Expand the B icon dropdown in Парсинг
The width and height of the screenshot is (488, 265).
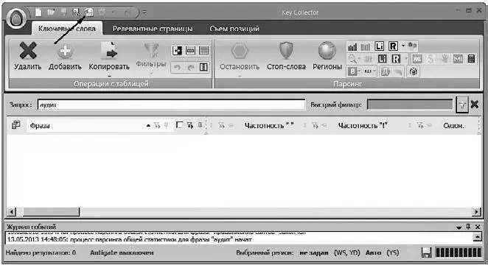click(360, 71)
